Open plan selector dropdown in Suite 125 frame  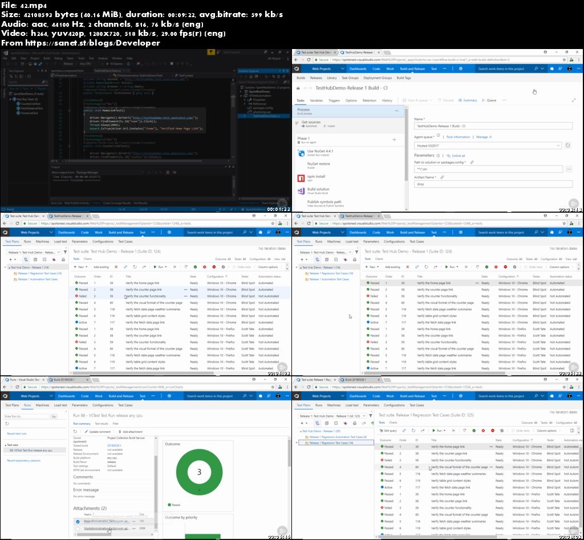coord(332,416)
